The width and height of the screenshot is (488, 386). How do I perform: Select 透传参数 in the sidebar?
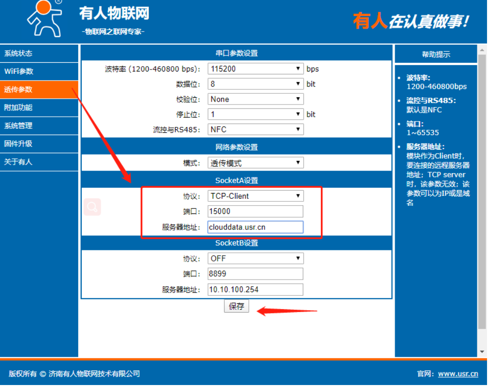(39, 89)
